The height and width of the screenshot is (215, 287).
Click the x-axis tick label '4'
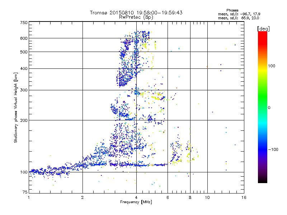(136, 197)
